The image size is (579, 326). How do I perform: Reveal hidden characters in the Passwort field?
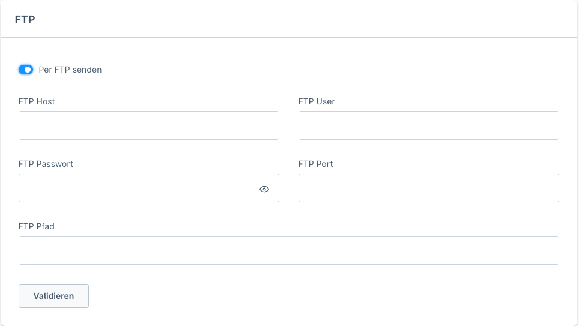264,189
